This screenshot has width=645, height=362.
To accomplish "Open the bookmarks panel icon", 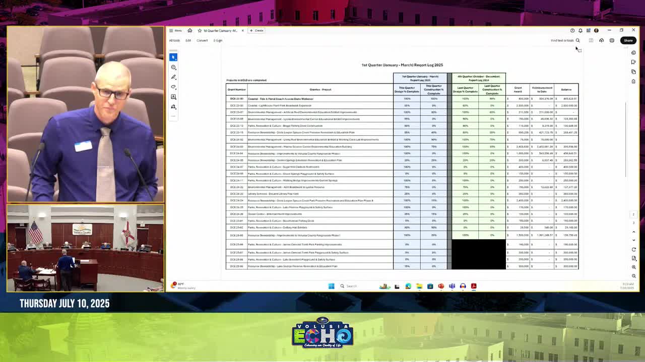I will point(633,62).
